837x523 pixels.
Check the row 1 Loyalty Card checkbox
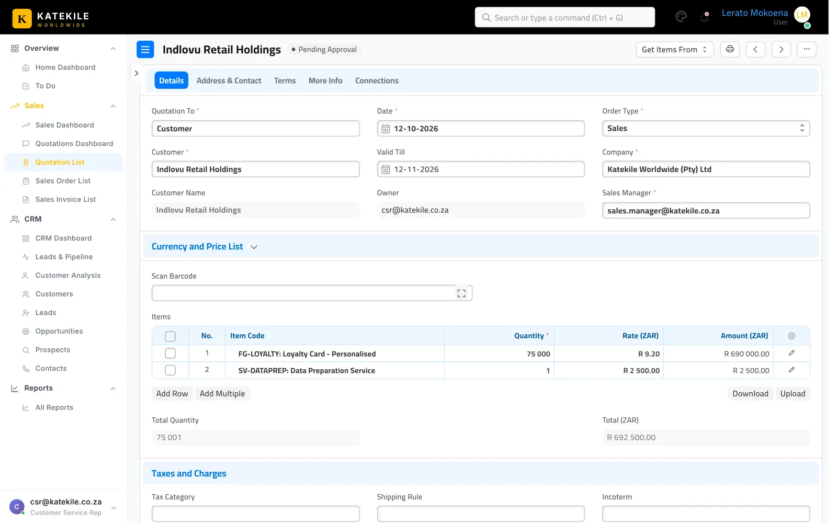170,354
